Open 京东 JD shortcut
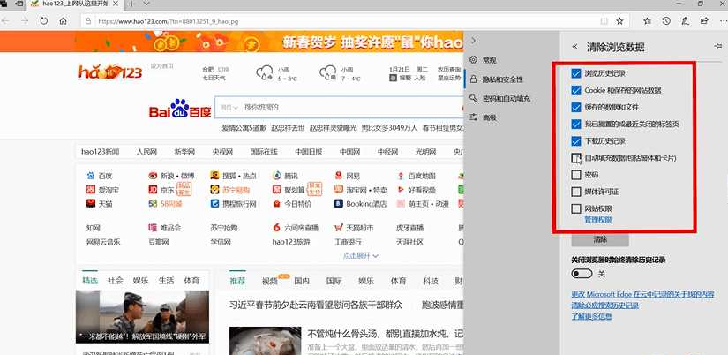This screenshot has width=728, height=355. click(x=161, y=190)
